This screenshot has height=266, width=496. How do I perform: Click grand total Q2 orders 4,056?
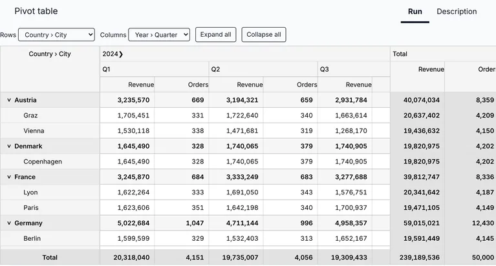click(290, 257)
